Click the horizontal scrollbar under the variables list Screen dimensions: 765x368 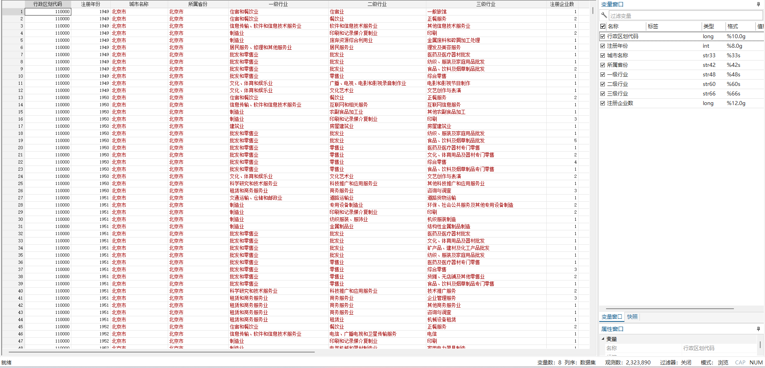tap(669, 308)
